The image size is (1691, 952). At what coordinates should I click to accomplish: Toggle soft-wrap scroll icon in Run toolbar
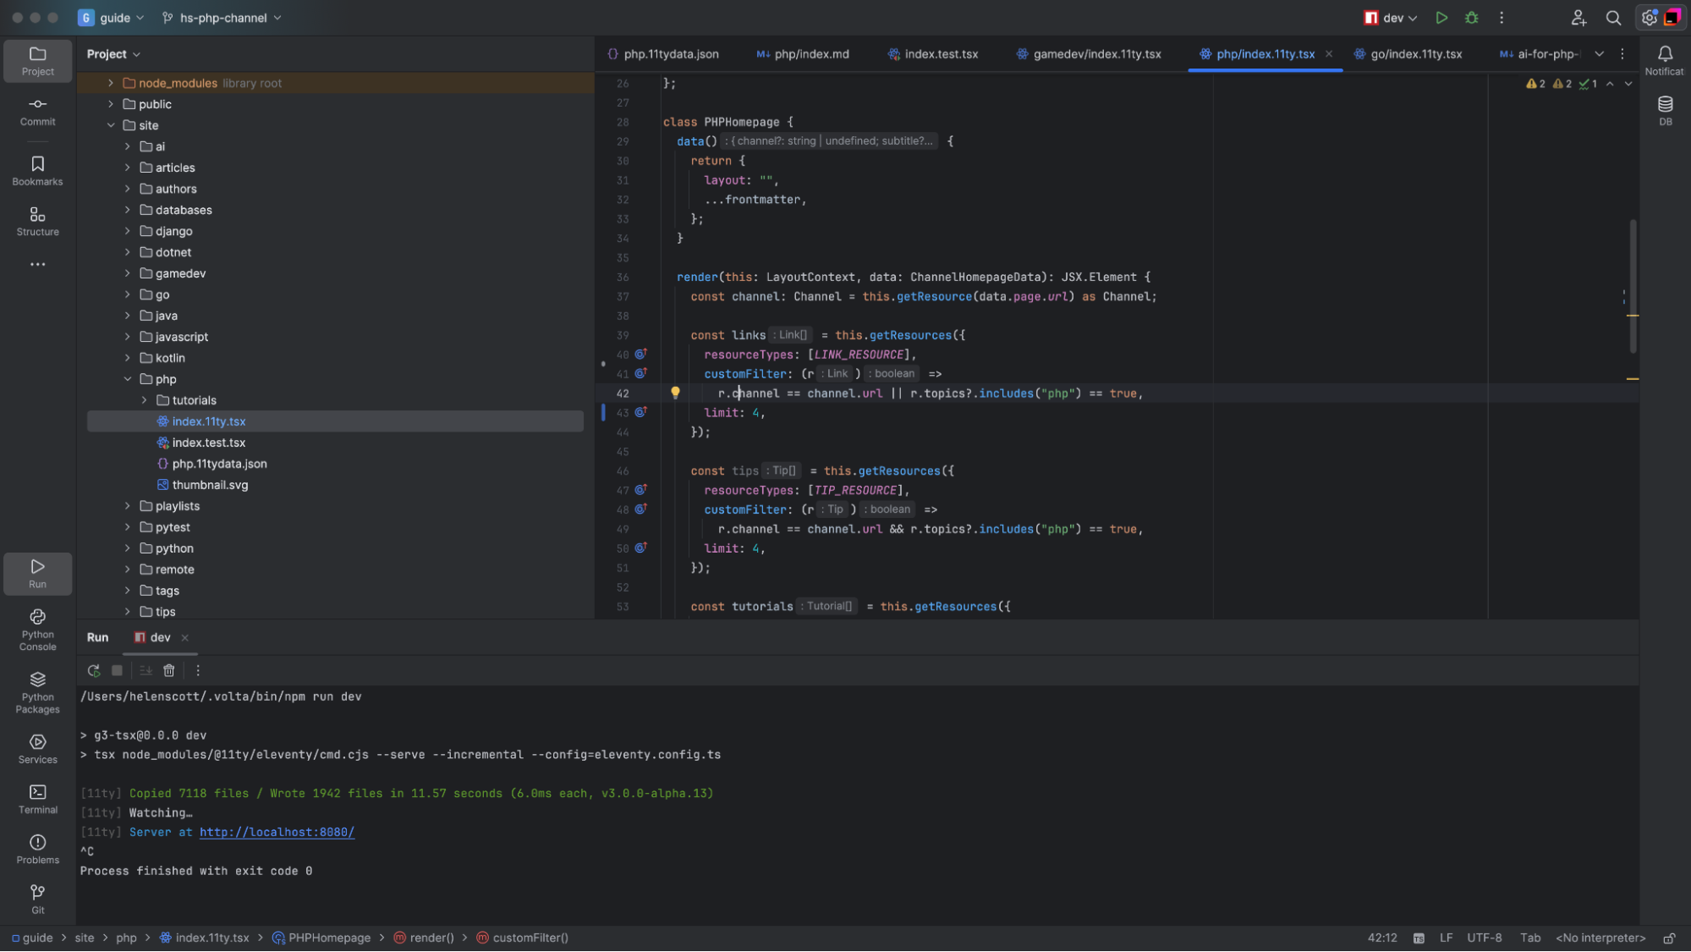(x=145, y=671)
